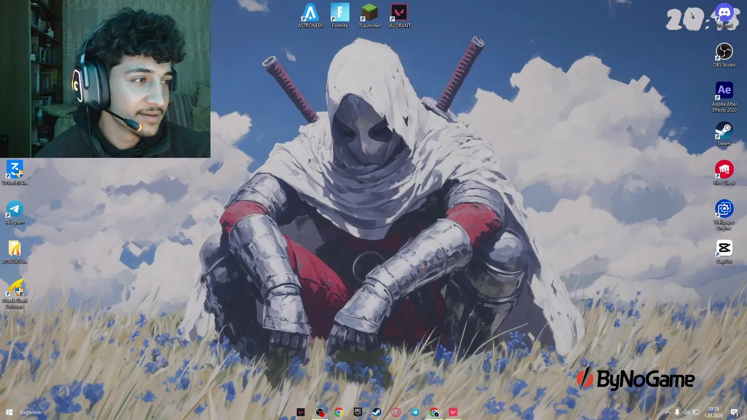Launch OBS Studio from the desktop

click(x=724, y=55)
